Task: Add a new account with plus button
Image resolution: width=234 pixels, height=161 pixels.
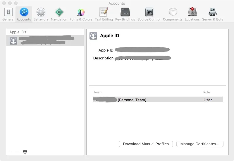Action: (10, 152)
